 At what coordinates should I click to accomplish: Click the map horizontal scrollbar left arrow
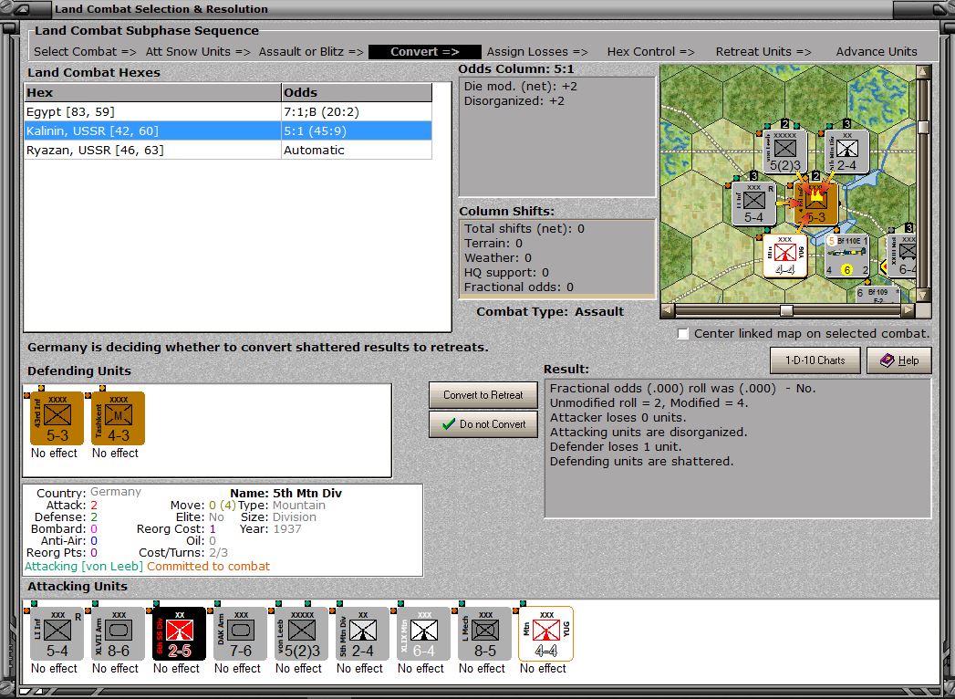pos(668,310)
